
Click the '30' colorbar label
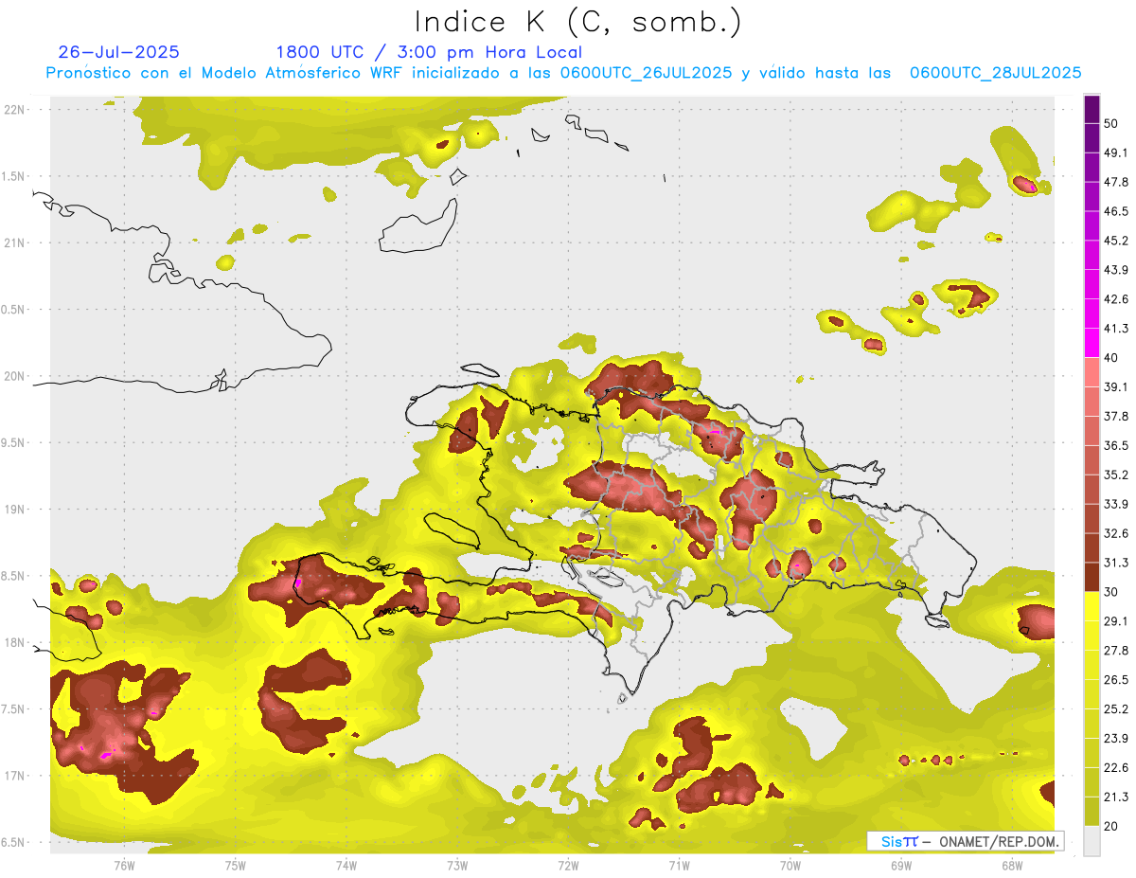(x=1111, y=592)
